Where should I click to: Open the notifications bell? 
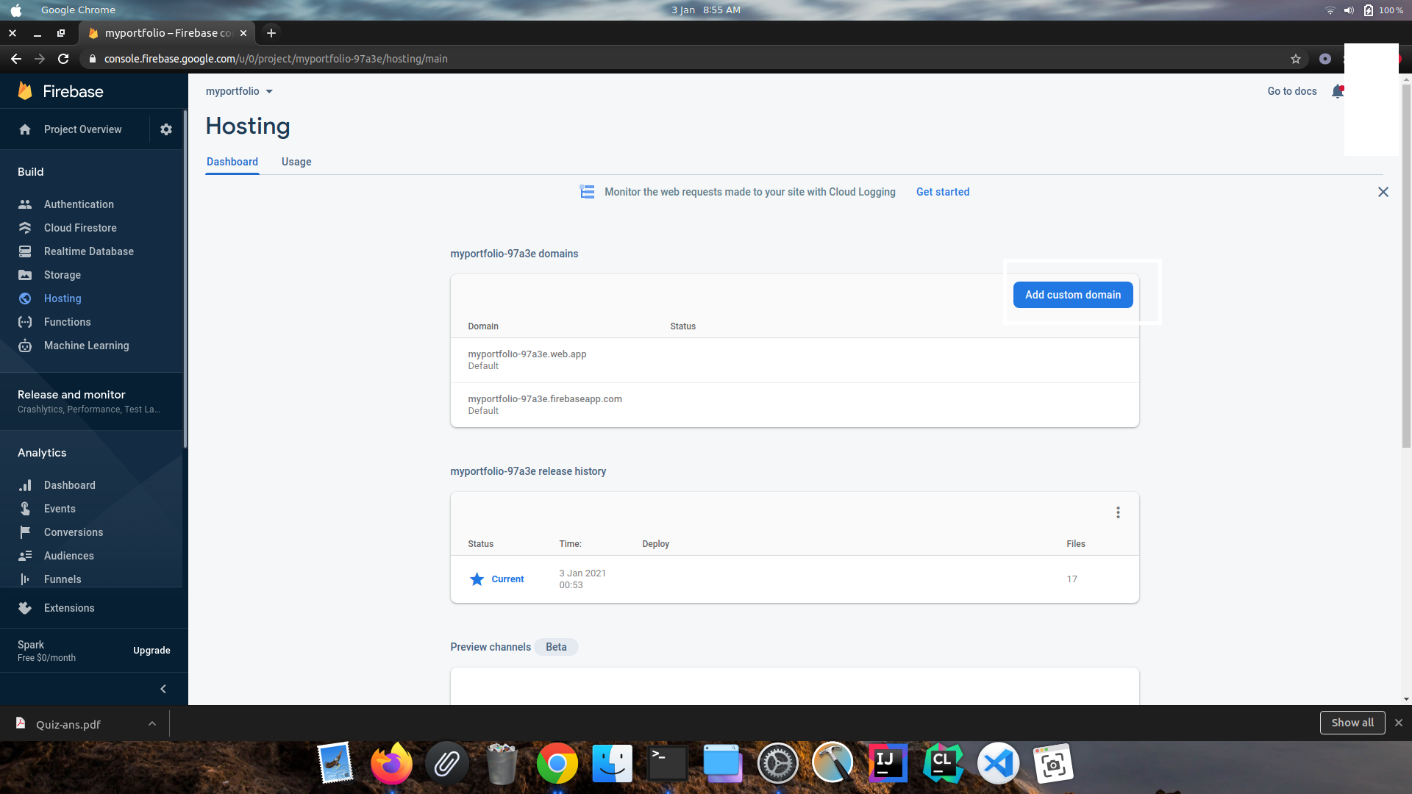[1337, 91]
